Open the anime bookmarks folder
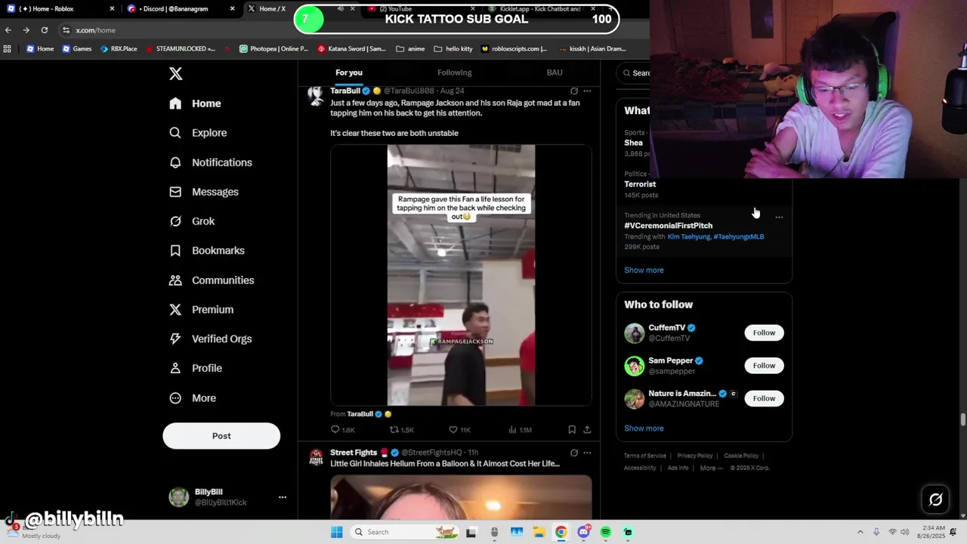967x544 pixels. coord(410,49)
